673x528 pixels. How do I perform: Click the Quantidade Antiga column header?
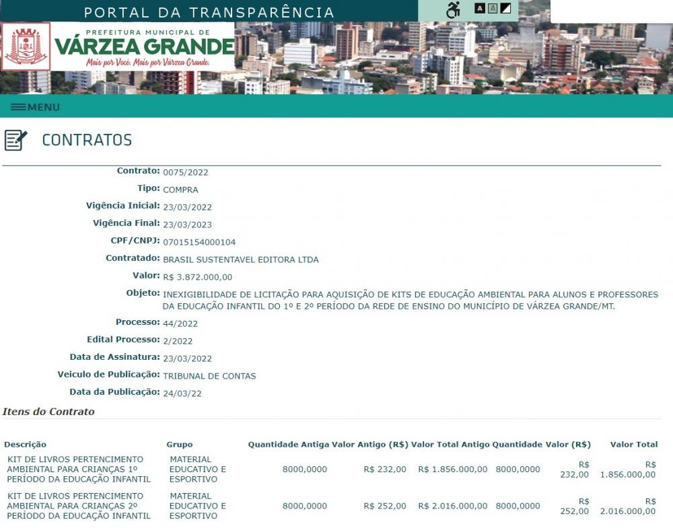288,444
